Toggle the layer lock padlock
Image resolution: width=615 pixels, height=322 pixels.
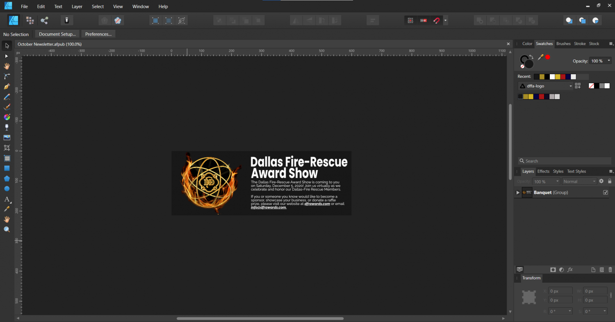610,181
